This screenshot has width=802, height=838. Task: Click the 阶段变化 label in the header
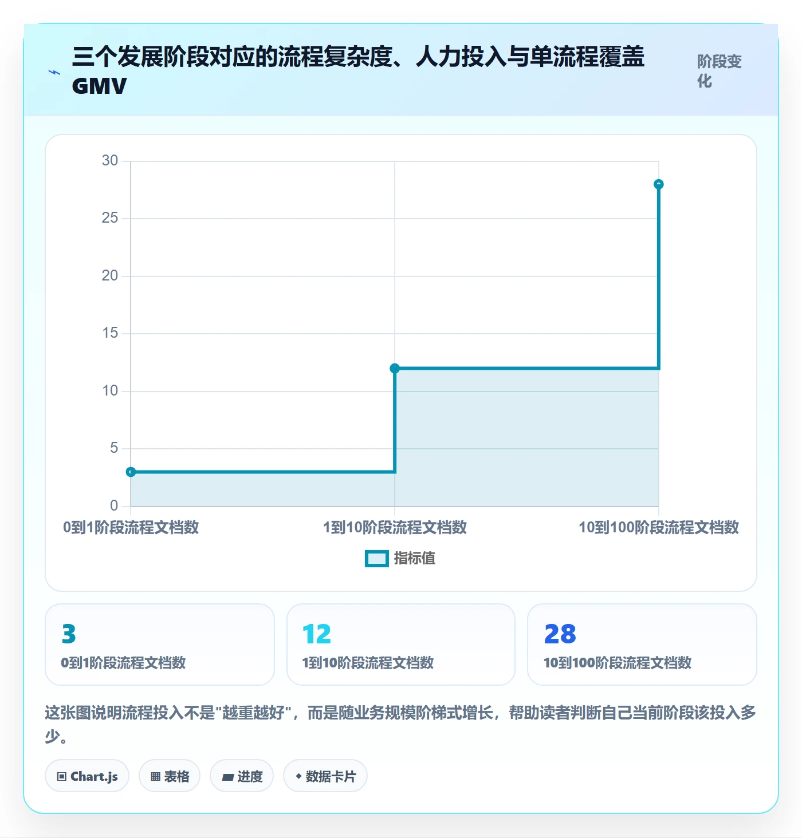pos(720,71)
